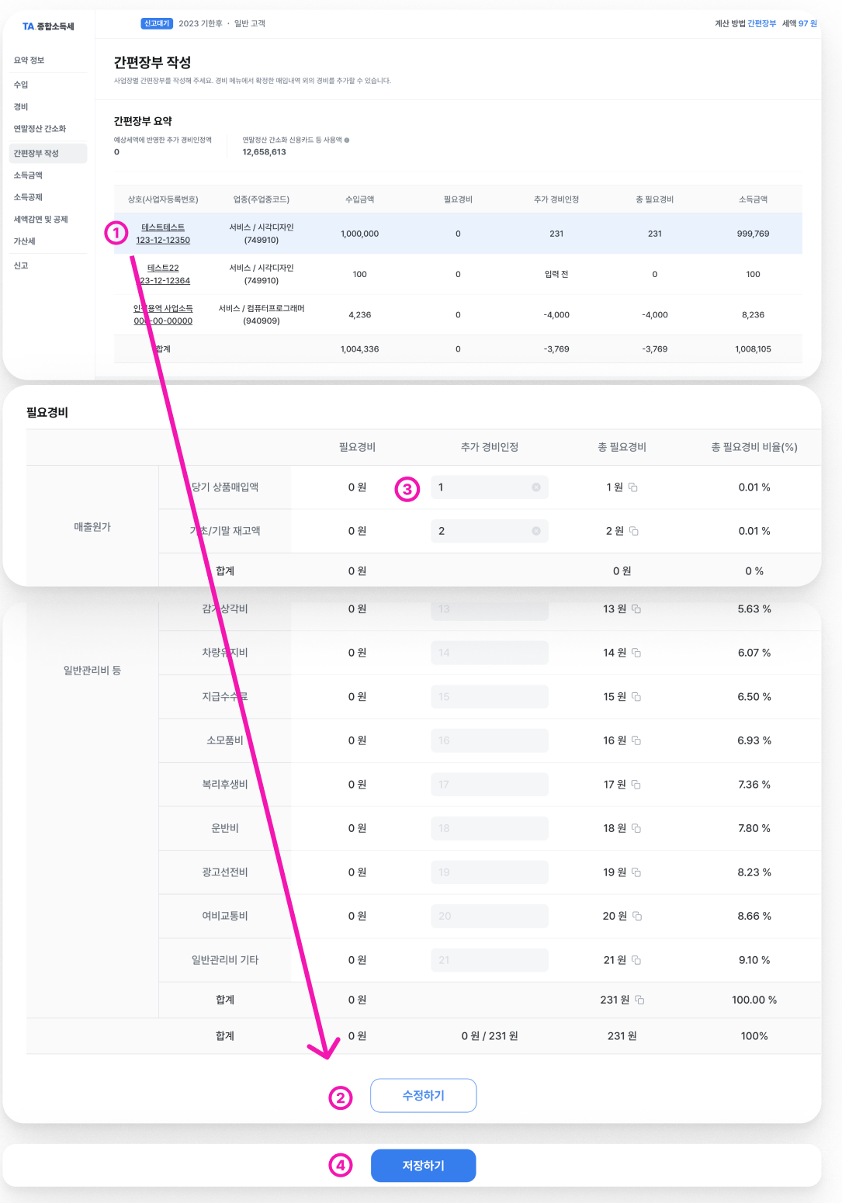Click the 수정하기 button
Image resolution: width=842 pixels, height=1203 pixels.
click(x=424, y=1095)
